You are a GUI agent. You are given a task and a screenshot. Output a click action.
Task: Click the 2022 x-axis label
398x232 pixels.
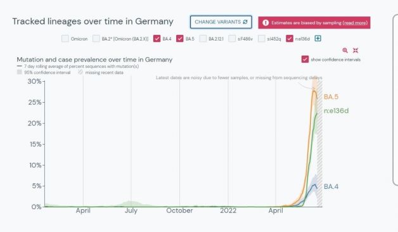click(x=228, y=210)
